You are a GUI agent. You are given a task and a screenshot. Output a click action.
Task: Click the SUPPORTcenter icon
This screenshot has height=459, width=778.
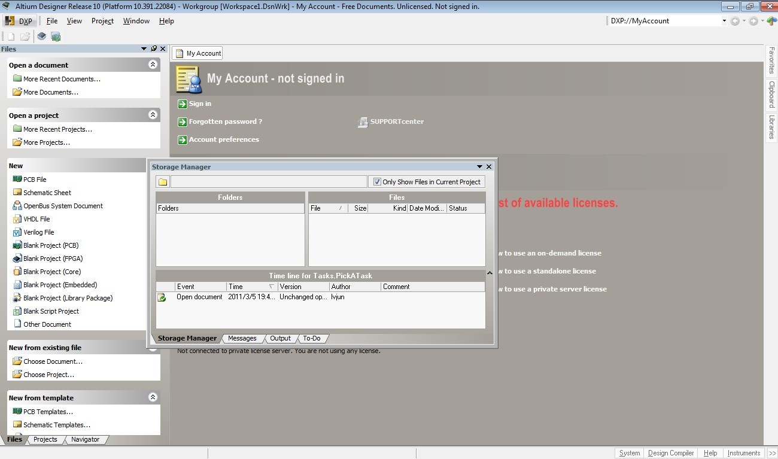coord(363,122)
